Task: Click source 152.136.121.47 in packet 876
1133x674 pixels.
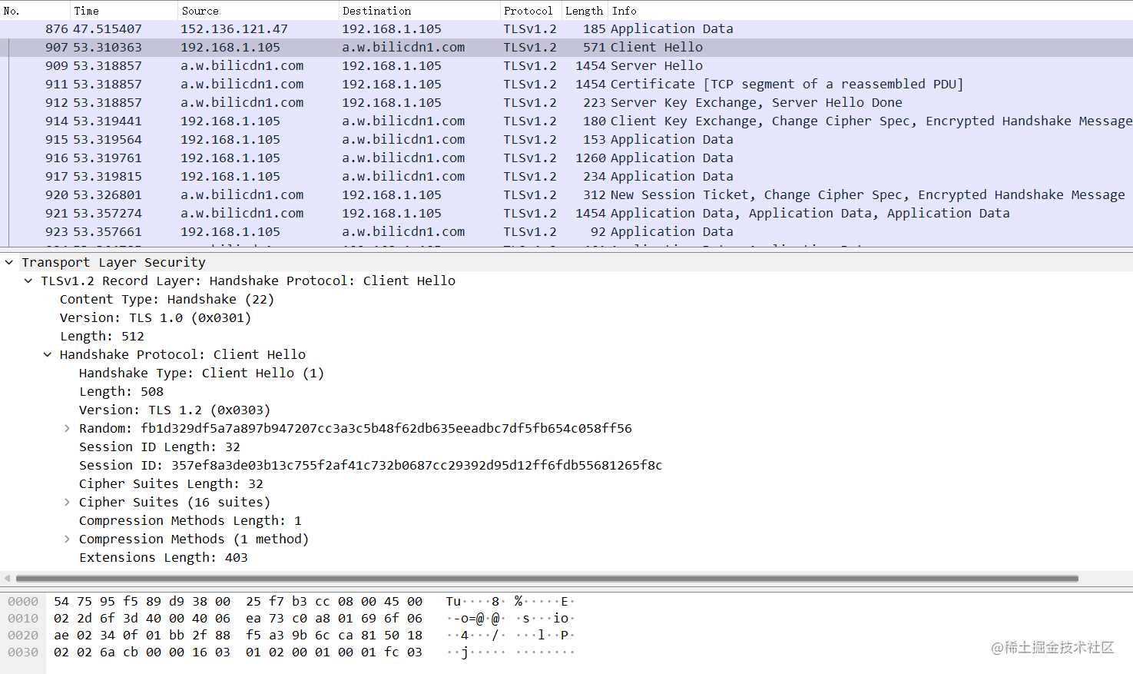Action: (234, 29)
